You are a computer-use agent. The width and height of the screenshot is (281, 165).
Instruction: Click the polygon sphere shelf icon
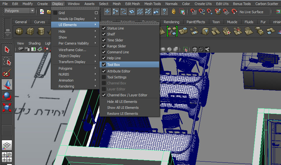19,31
